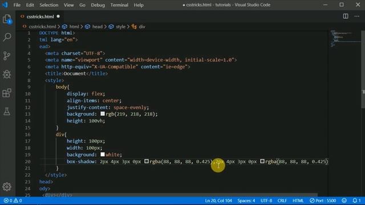Click Ln 20, Col 104 in status bar
The image size is (365, 205).
(x=218, y=200)
